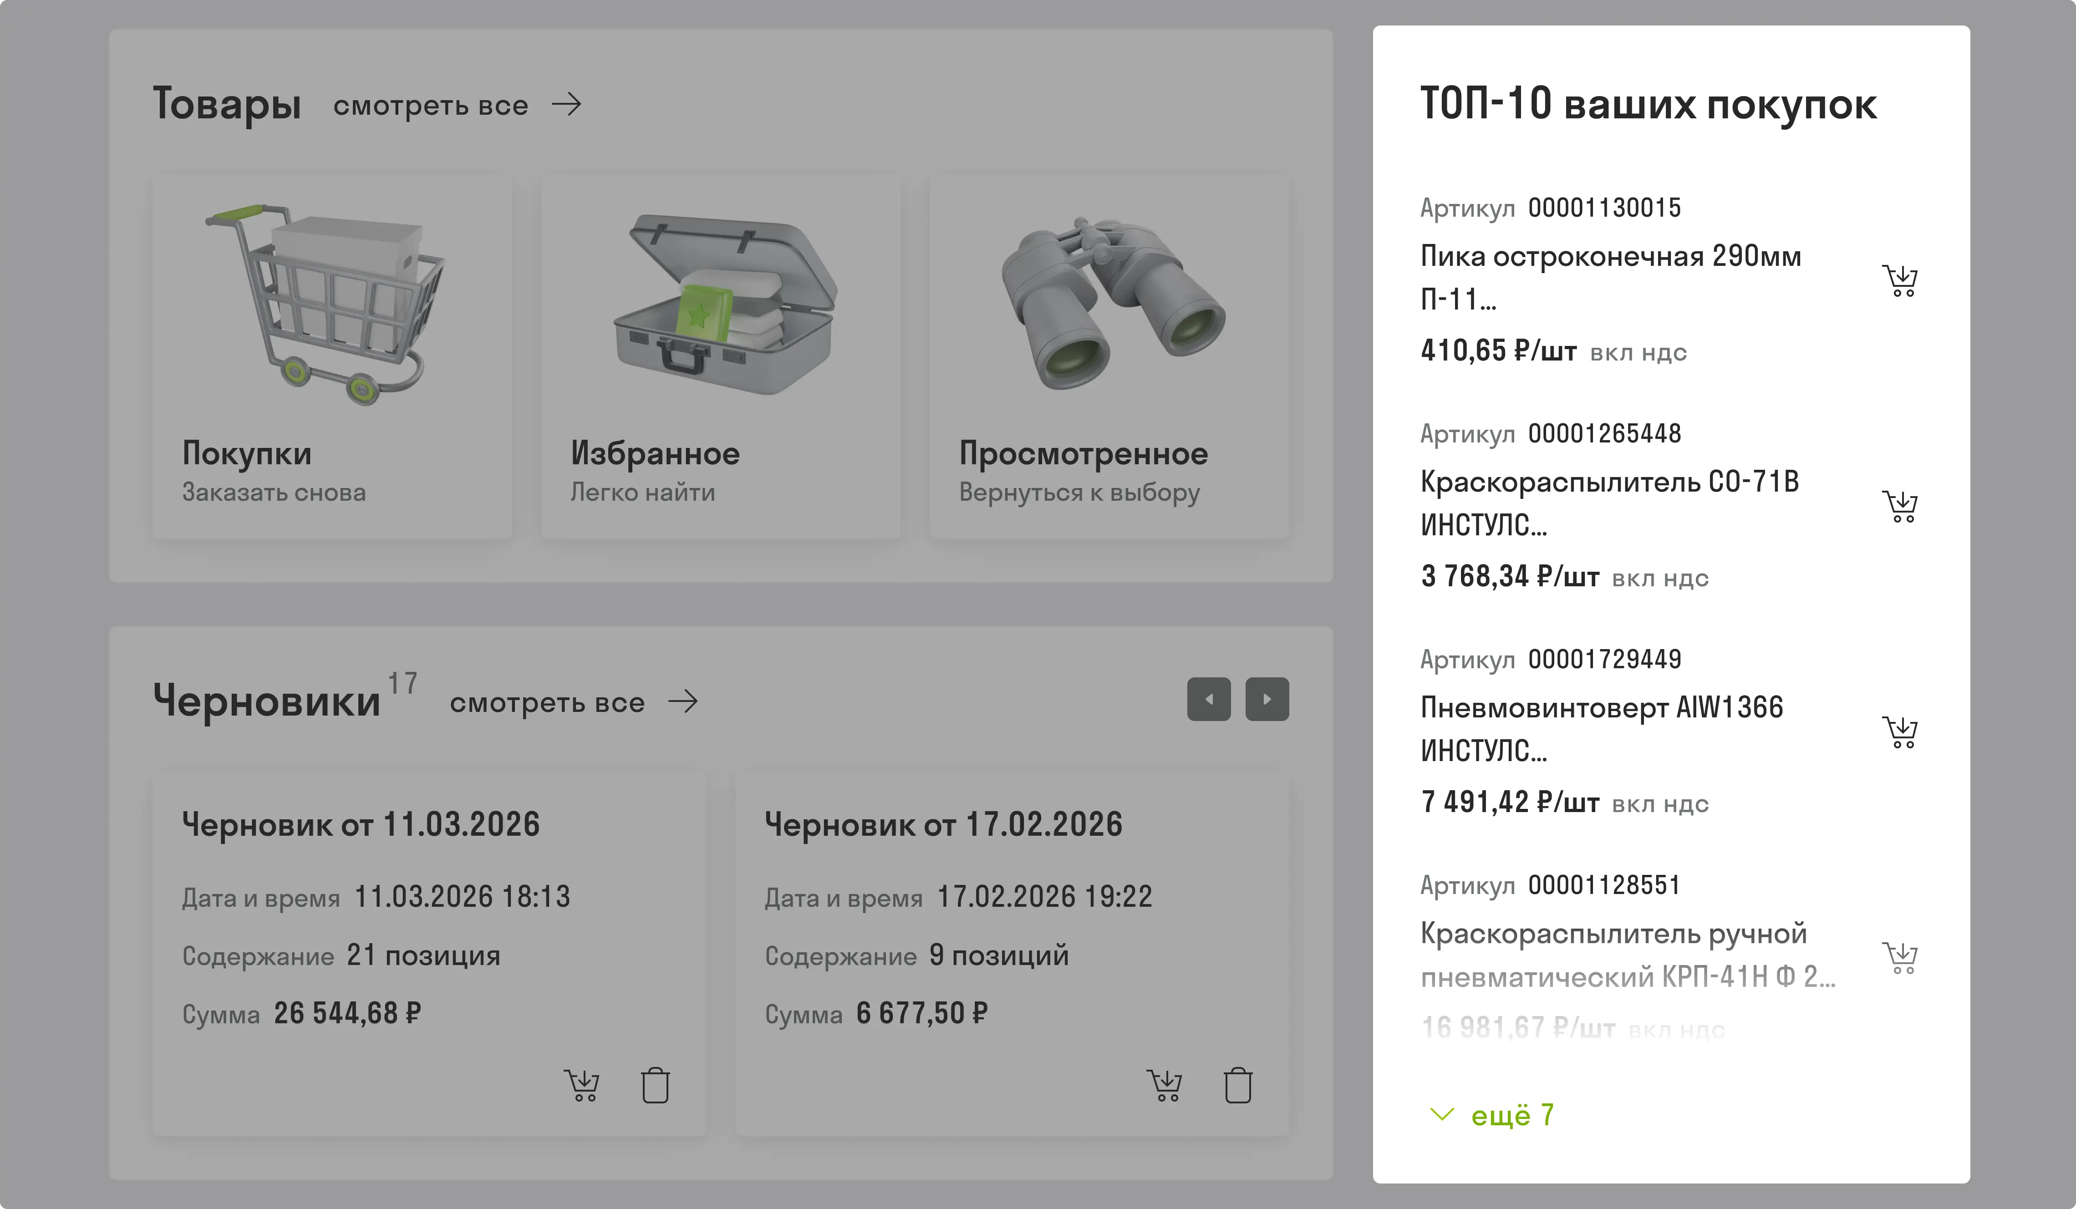This screenshot has height=1209, width=2076.
Task: Add Краскораспылитель ручной КРП-41Н to cart
Action: click(1900, 958)
